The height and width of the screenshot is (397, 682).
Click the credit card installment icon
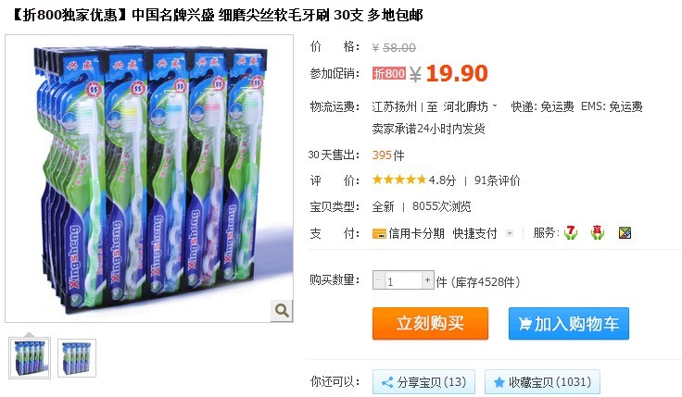click(379, 234)
